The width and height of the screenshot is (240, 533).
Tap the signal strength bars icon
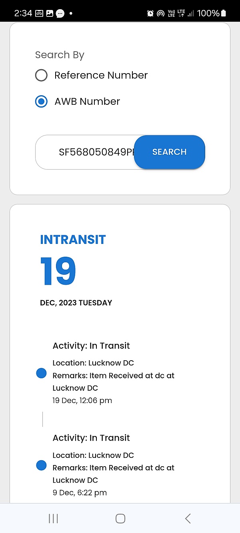191,13
